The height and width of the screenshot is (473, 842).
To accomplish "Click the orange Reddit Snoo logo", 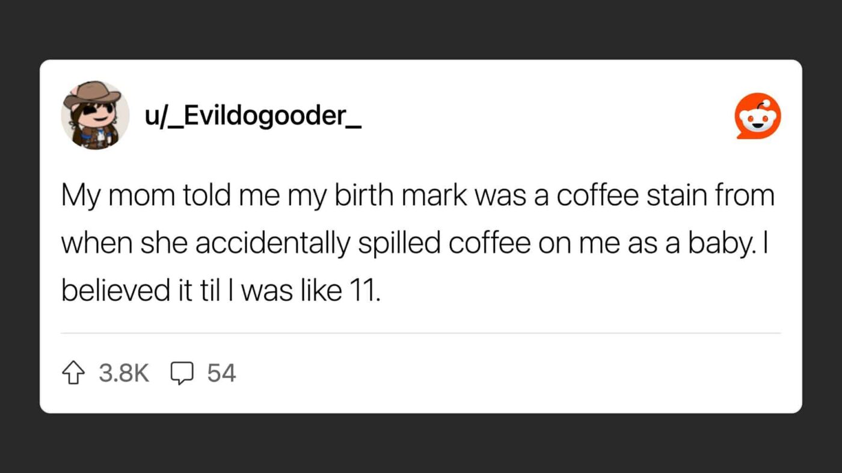I will pos(758,116).
